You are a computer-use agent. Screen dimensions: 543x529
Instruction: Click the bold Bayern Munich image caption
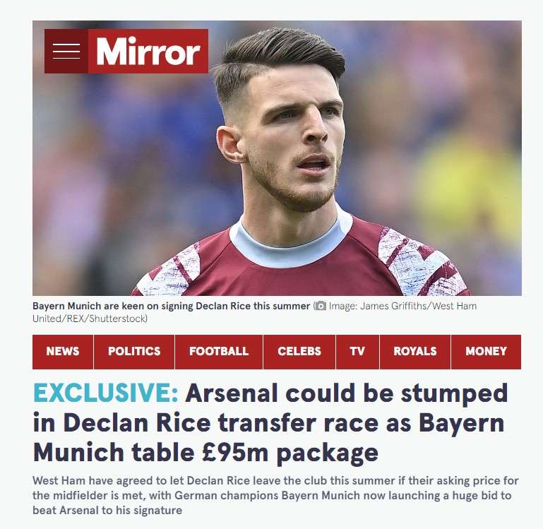click(x=171, y=307)
